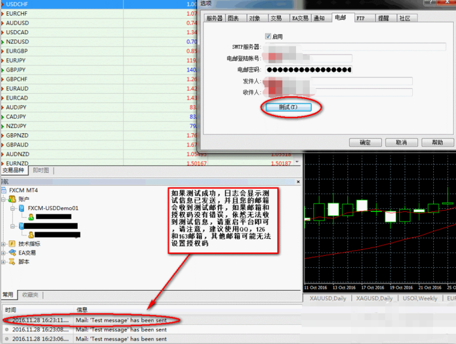Click the EA交易 expert advisors icon
The height and width of the screenshot is (344, 456).
coord(12,253)
